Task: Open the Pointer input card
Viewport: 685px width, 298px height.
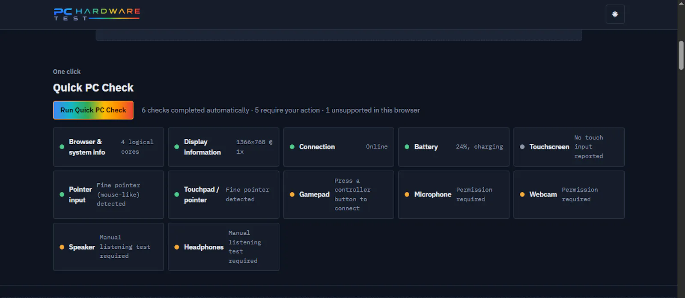Action: (108, 195)
